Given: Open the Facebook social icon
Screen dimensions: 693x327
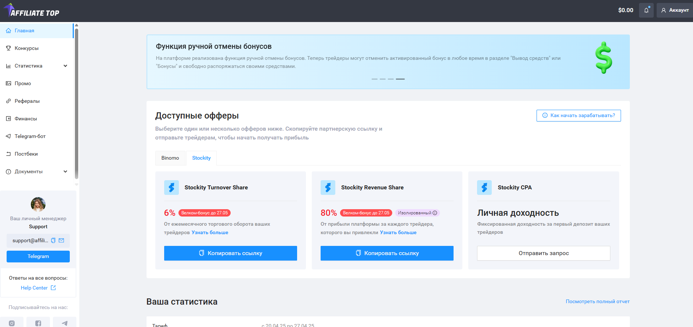Looking at the screenshot, I should [x=38, y=323].
